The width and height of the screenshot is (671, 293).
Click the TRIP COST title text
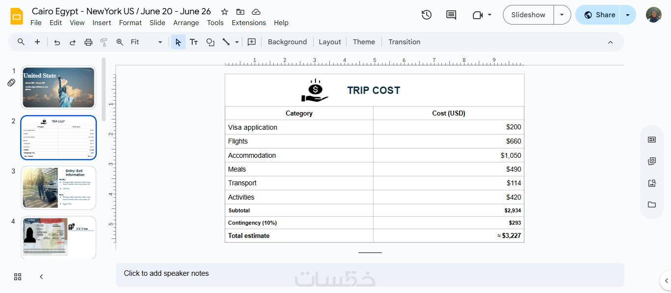pos(374,90)
